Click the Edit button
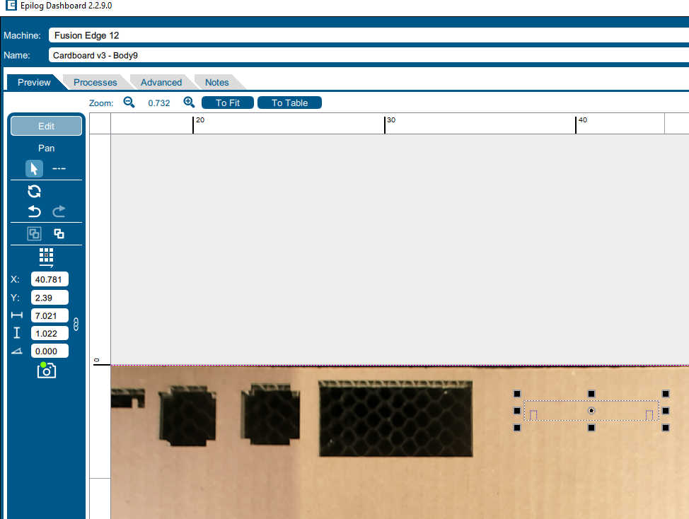Viewport: 689px width, 519px height. coord(46,126)
